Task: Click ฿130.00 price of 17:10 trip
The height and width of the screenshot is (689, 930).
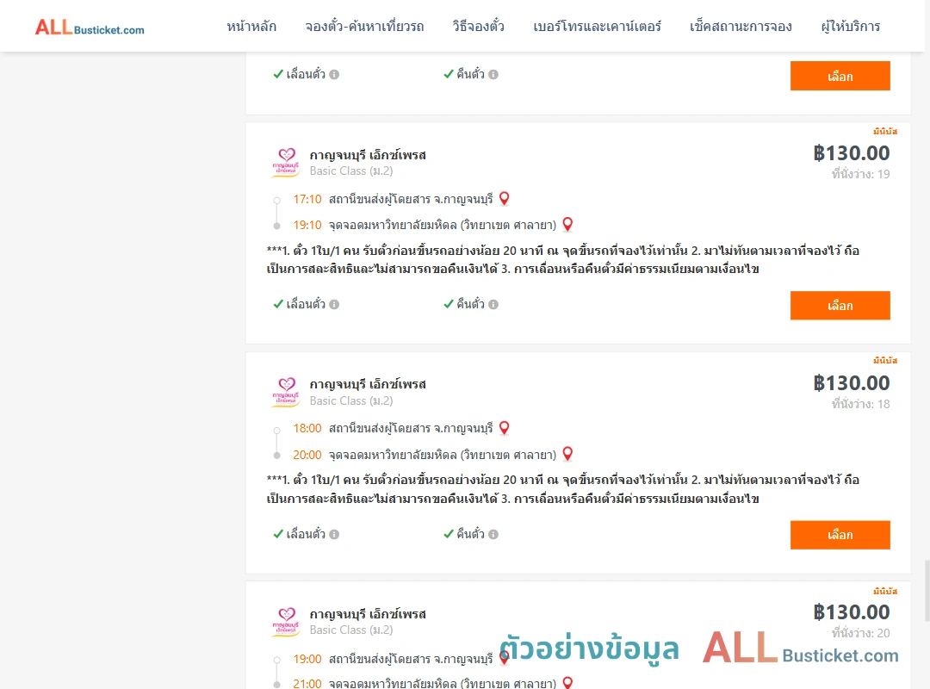Action: click(852, 153)
